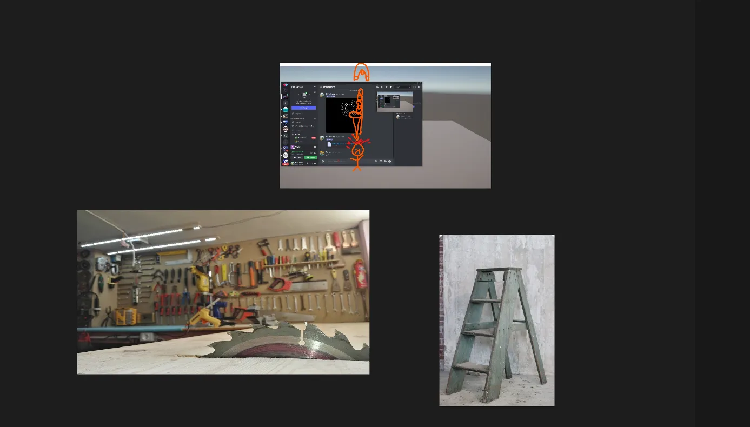Image resolution: width=750 pixels, height=427 pixels.
Task: Open the emoji picker in message bar
Action: pyautogui.click(x=390, y=161)
